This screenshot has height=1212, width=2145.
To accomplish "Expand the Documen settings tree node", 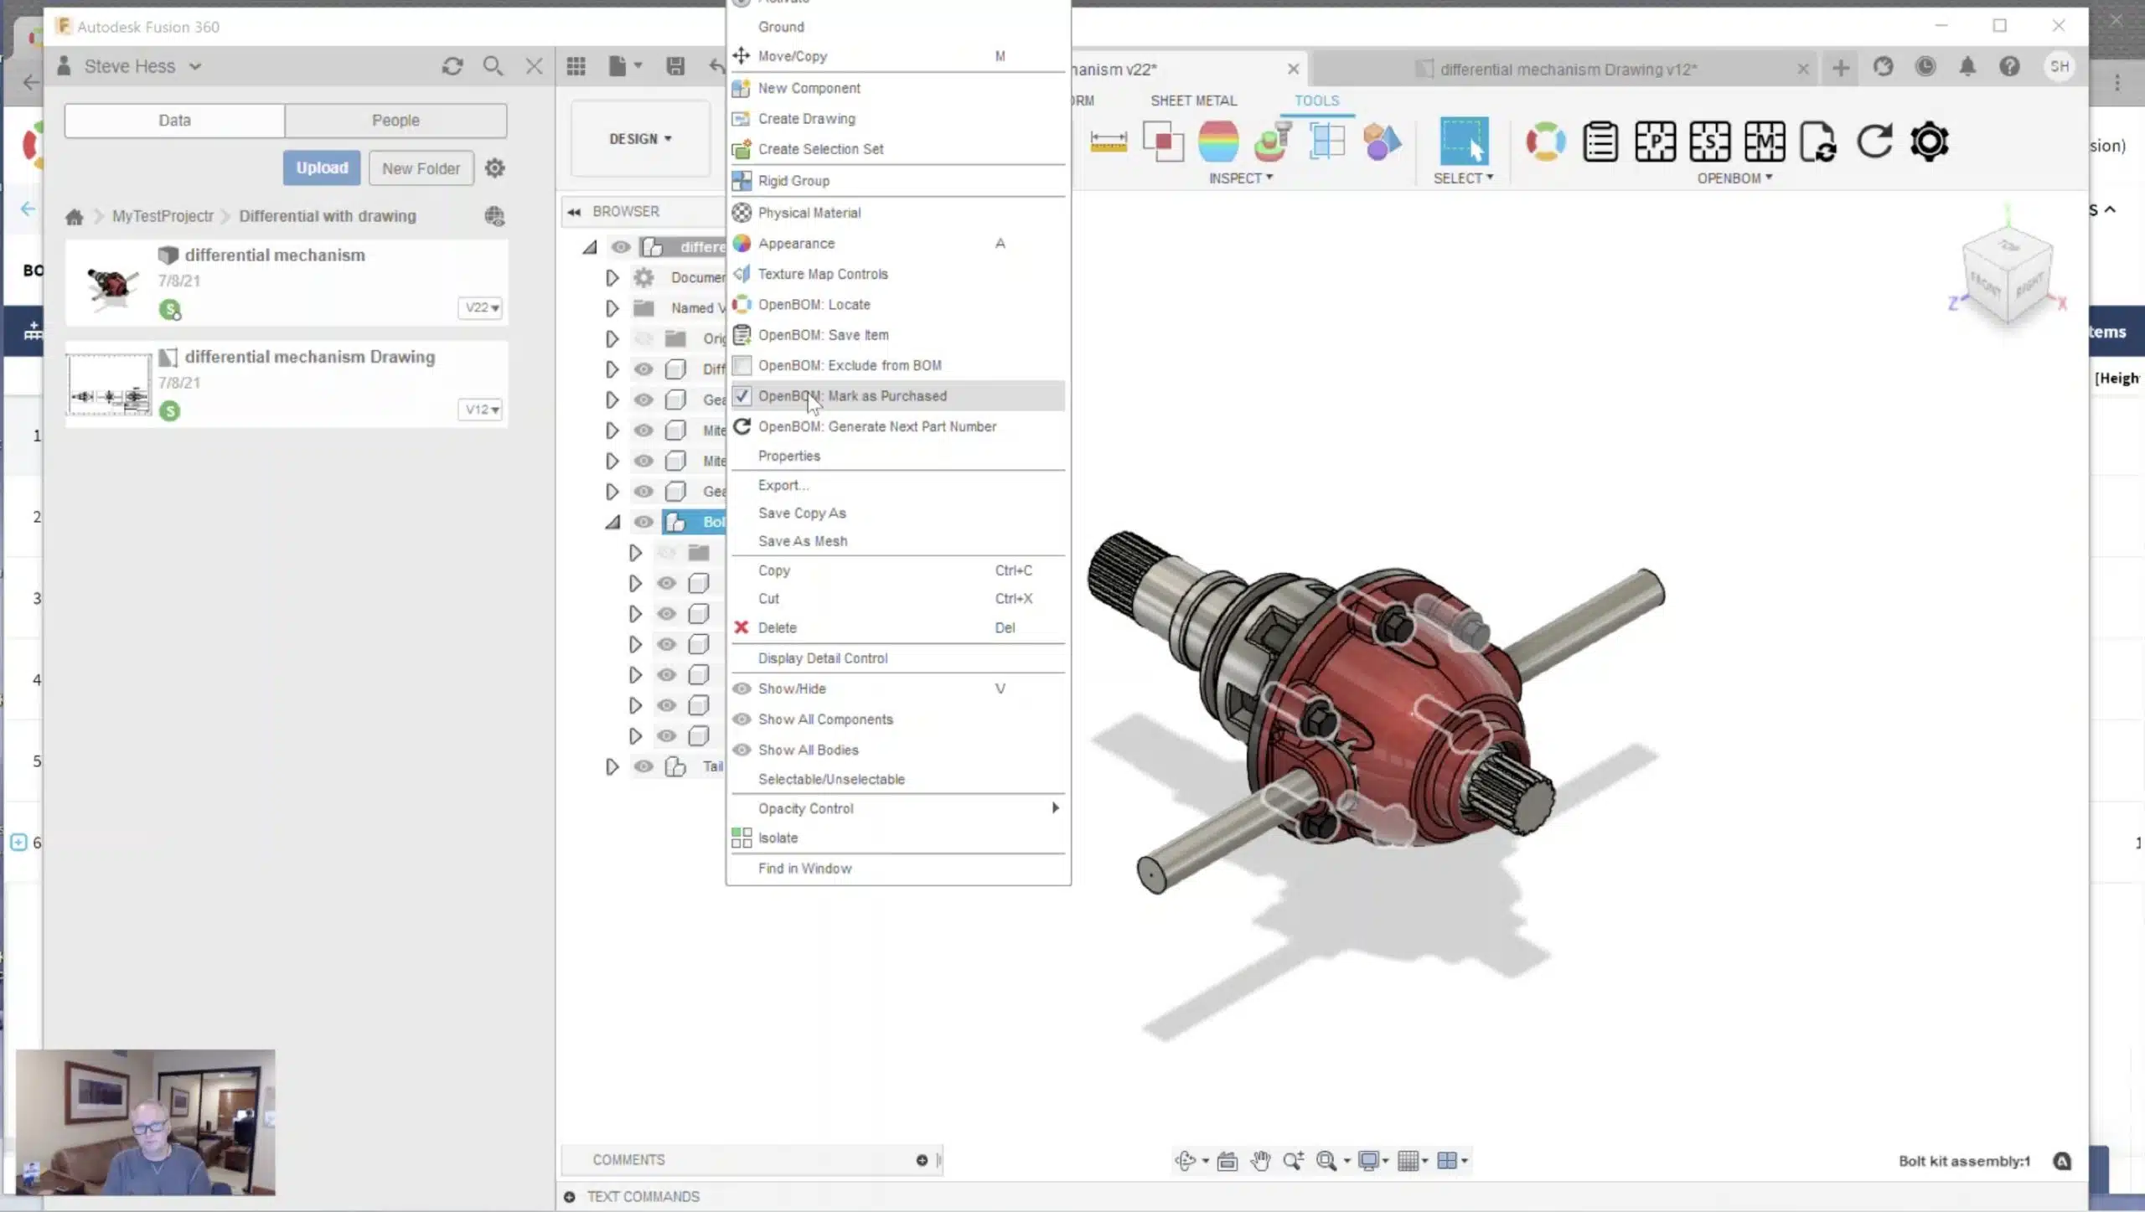I will (x=612, y=277).
